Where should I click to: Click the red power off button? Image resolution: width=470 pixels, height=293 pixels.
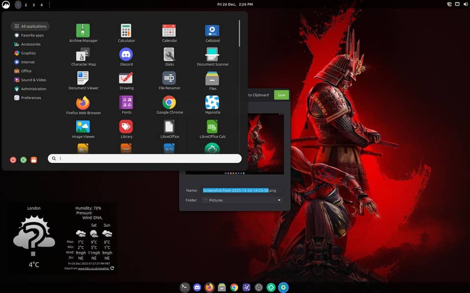click(x=13, y=160)
